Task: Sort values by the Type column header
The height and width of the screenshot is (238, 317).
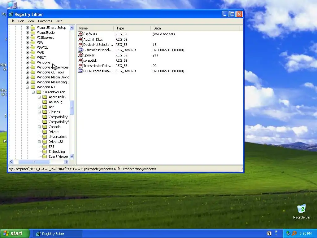Action: pos(132,28)
